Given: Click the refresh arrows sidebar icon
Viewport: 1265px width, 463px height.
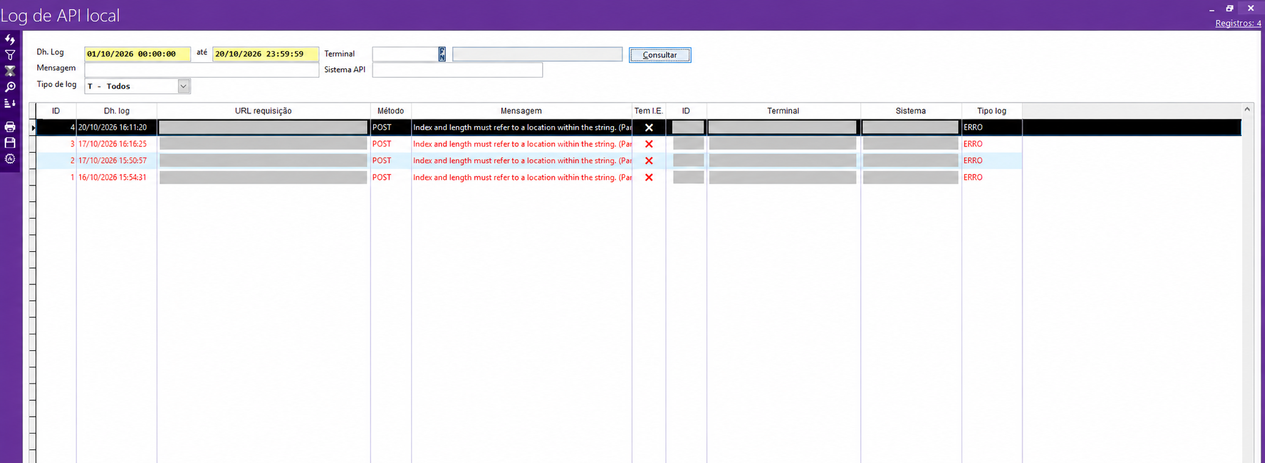Looking at the screenshot, I should (10, 40).
